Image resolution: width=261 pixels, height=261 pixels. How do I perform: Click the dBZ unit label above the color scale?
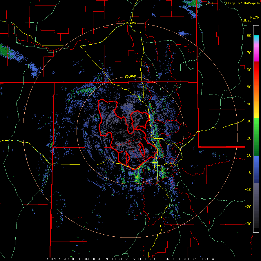click(246, 20)
